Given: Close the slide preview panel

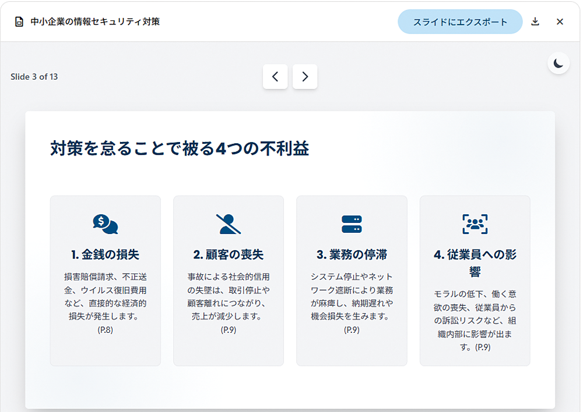Looking at the screenshot, I should [x=560, y=22].
